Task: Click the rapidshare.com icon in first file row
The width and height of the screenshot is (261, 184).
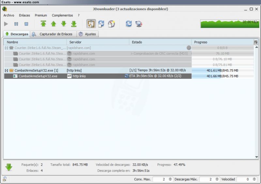Action: (x=69, y=54)
